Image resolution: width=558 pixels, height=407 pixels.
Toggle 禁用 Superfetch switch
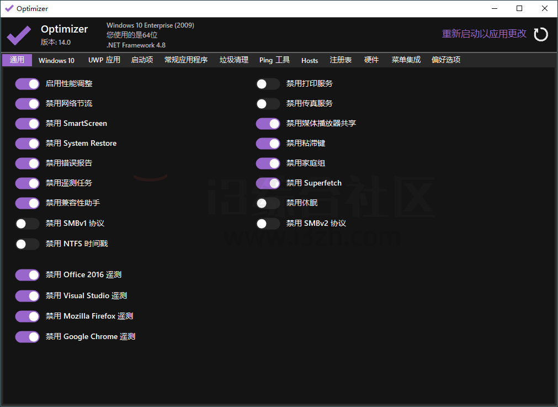[x=268, y=183]
